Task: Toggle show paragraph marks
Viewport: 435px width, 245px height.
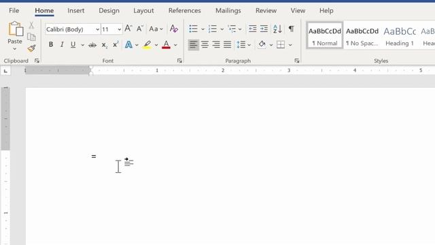Action: pos(292,29)
